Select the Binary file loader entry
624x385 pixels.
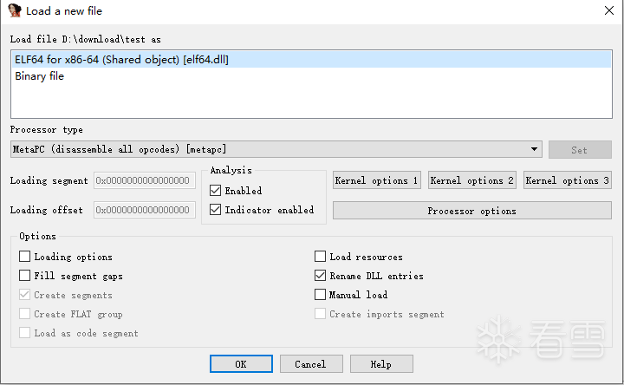(39, 76)
